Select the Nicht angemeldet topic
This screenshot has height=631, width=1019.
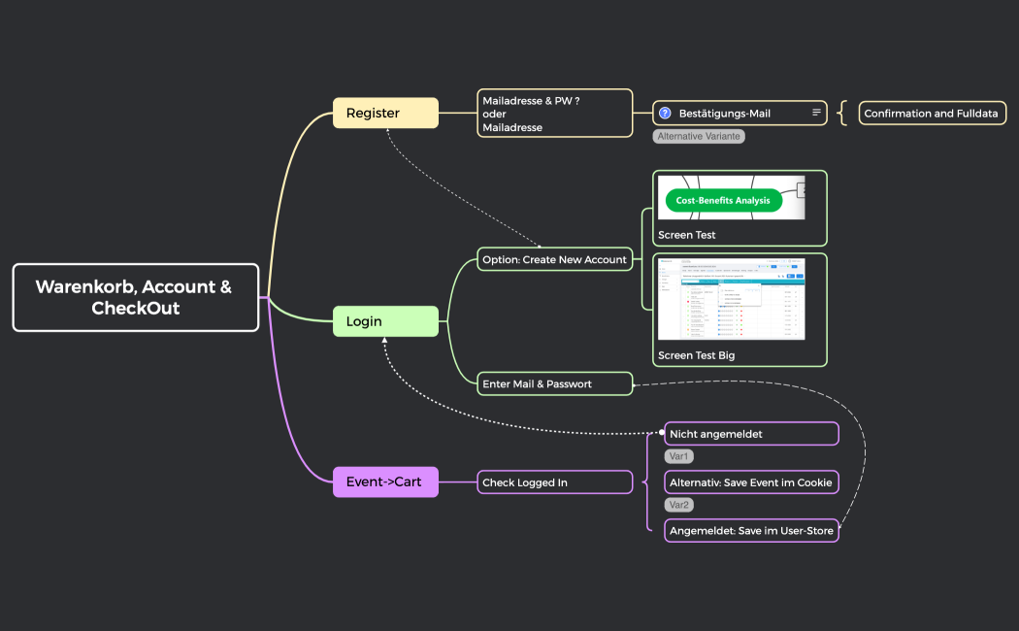tap(750, 434)
